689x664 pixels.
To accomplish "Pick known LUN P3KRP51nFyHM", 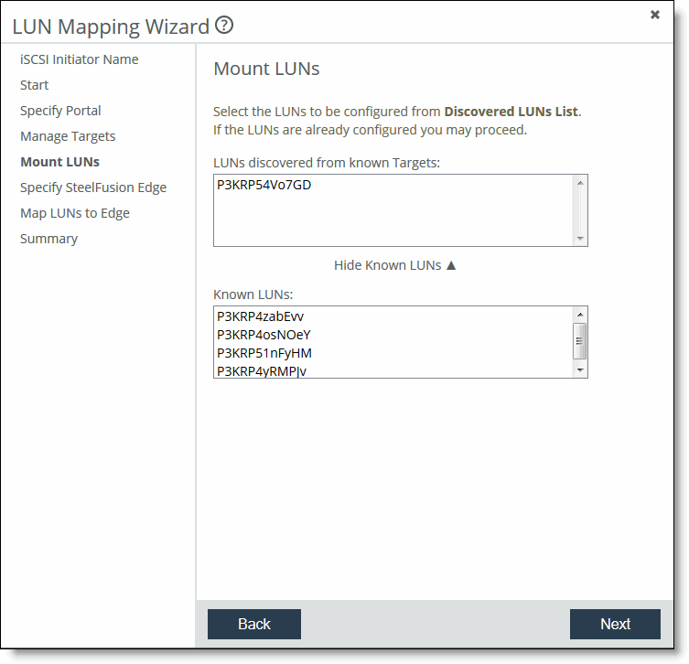I will coord(264,353).
